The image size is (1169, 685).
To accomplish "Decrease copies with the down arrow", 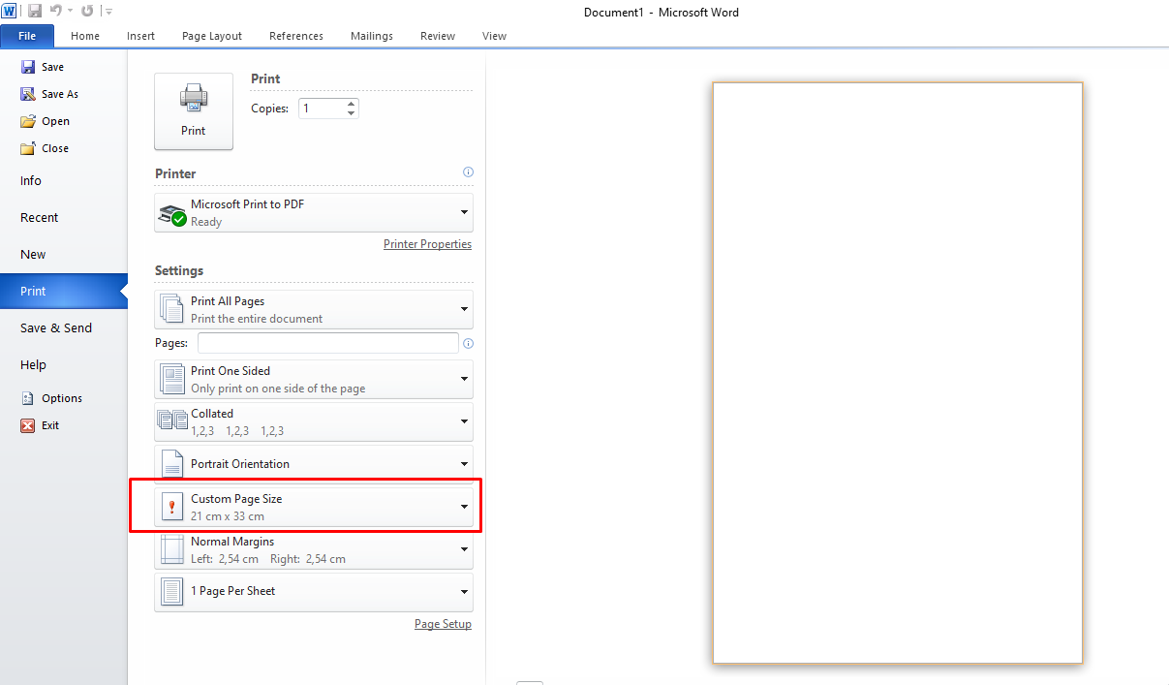I will (352, 113).
